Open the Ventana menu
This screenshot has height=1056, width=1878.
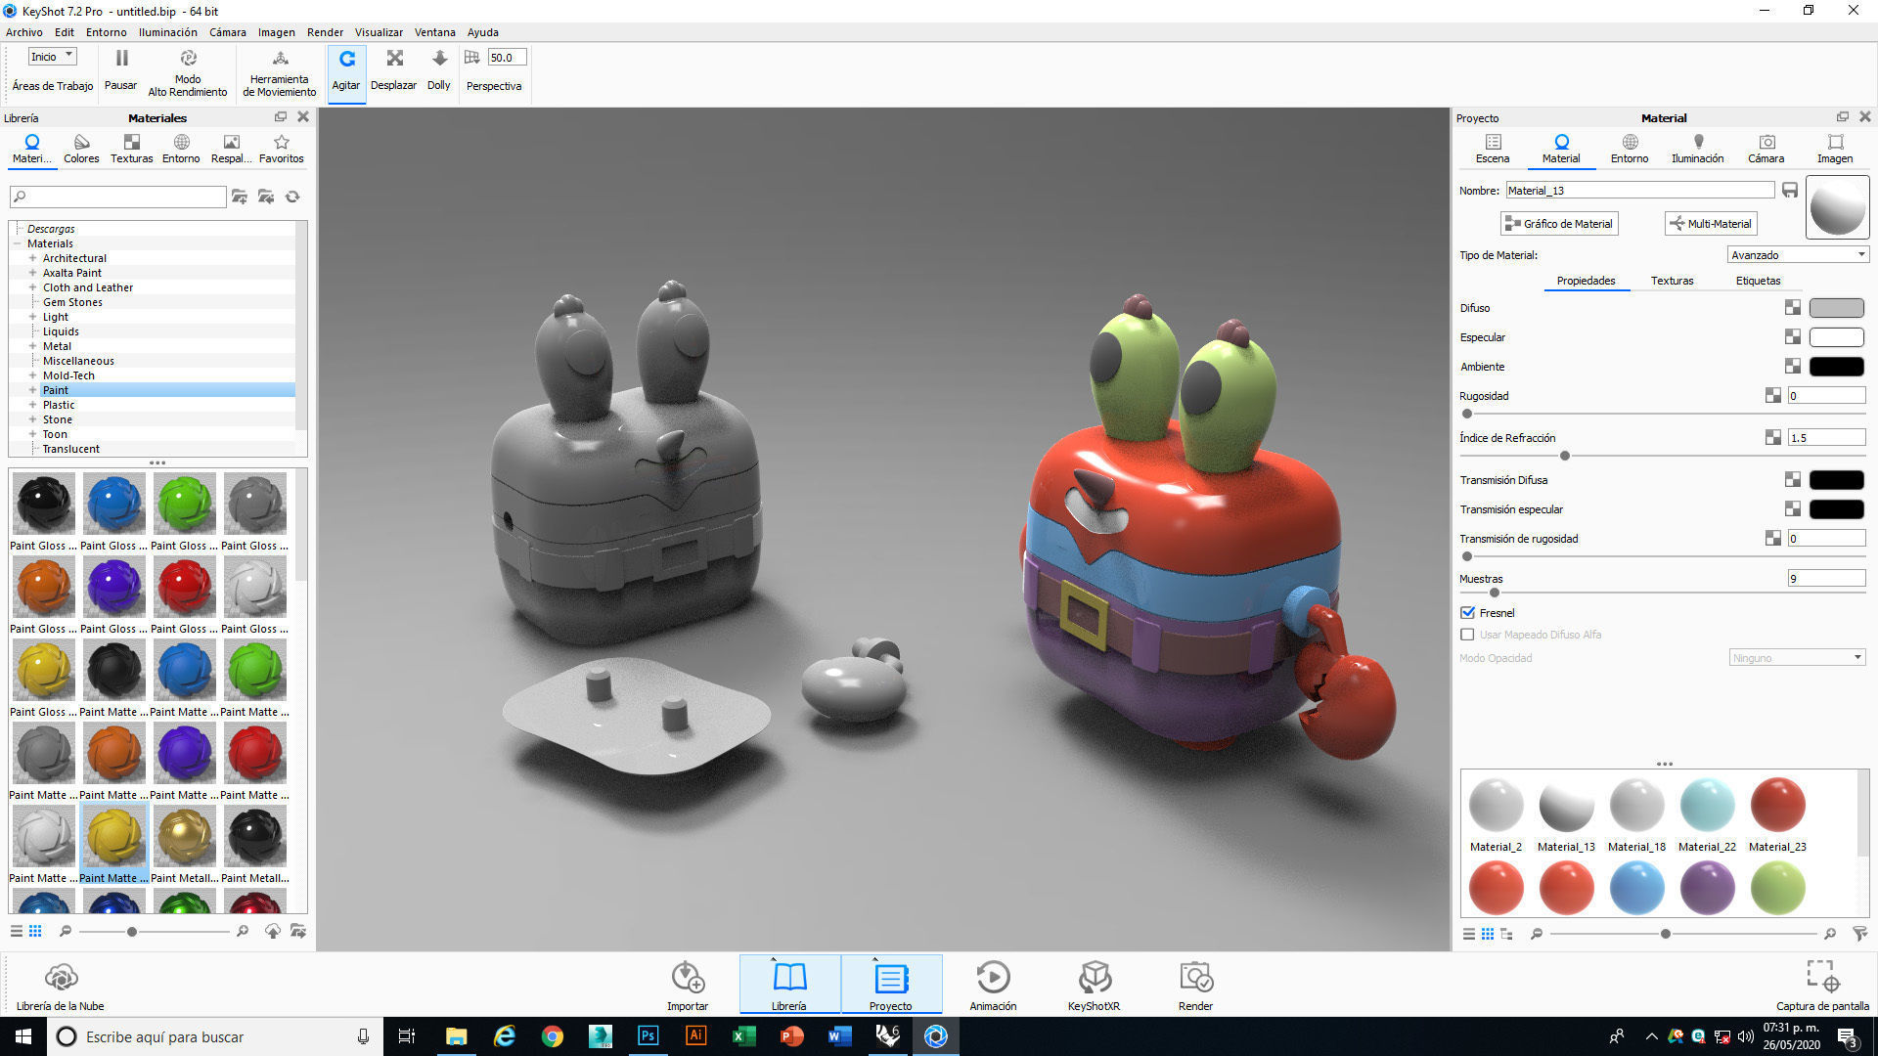pos(435,32)
